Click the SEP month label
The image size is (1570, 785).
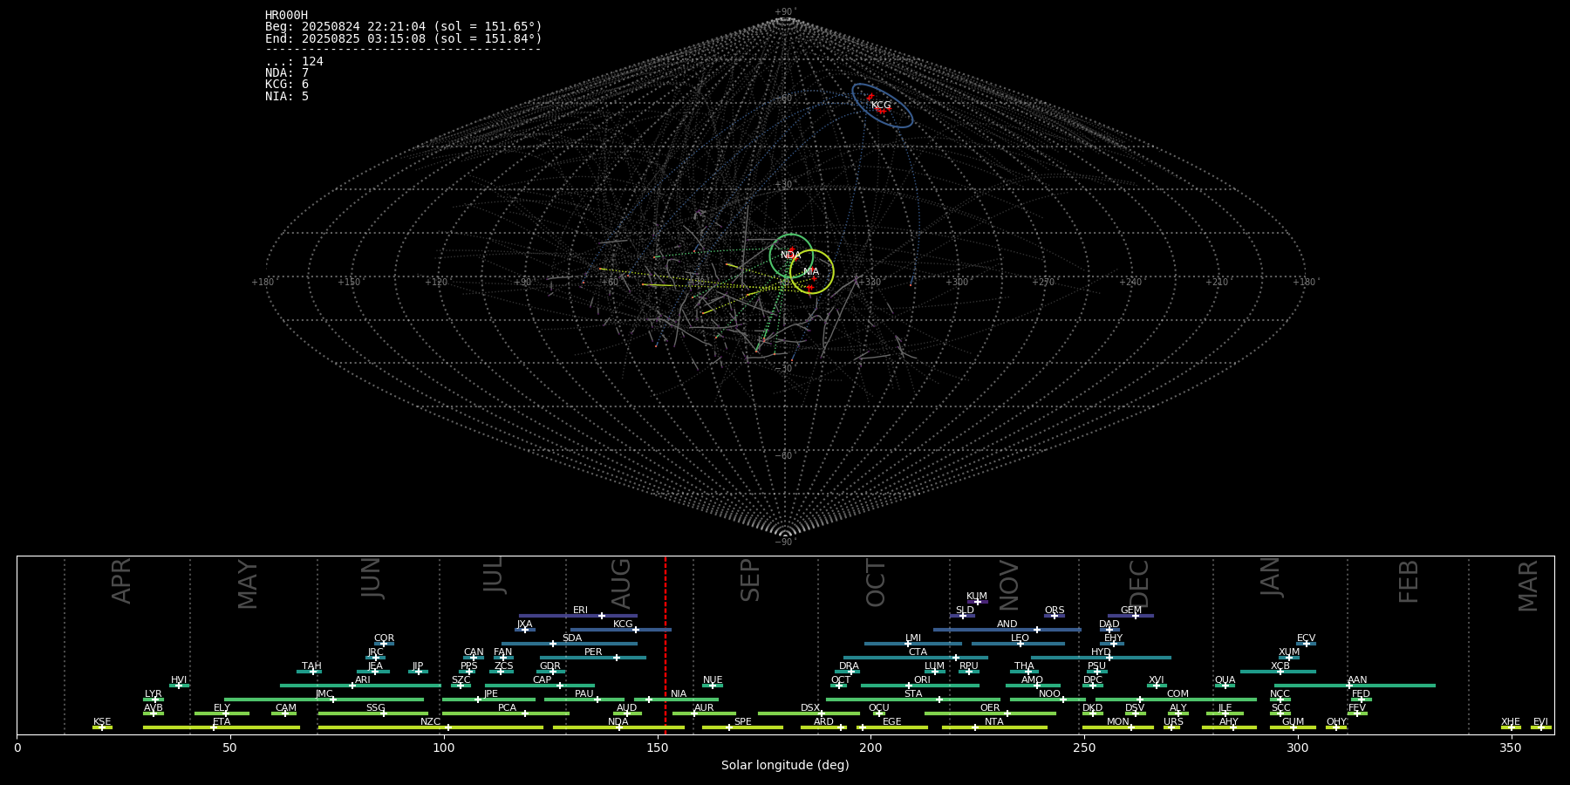(750, 581)
